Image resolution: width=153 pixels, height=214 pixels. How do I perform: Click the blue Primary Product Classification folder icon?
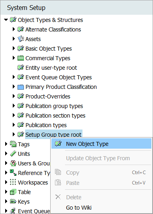point(21,87)
